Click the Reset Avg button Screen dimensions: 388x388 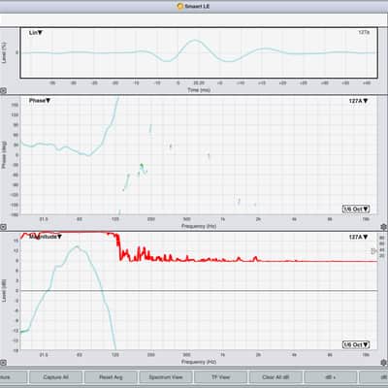click(x=111, y=377)
